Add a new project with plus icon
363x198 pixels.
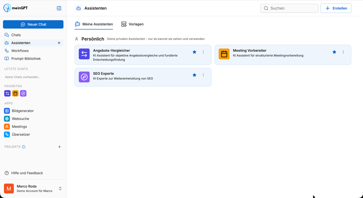click(59, 147)
